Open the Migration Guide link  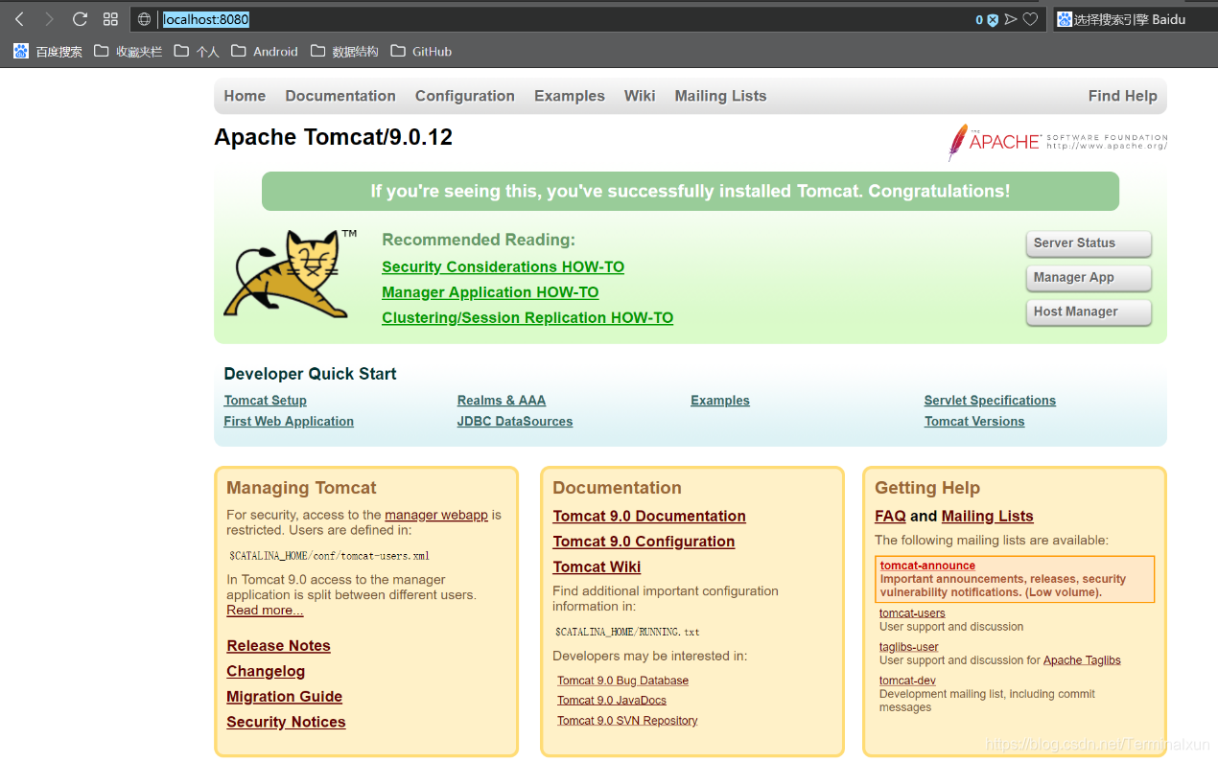pyautogui.click(x=285, y=697)
